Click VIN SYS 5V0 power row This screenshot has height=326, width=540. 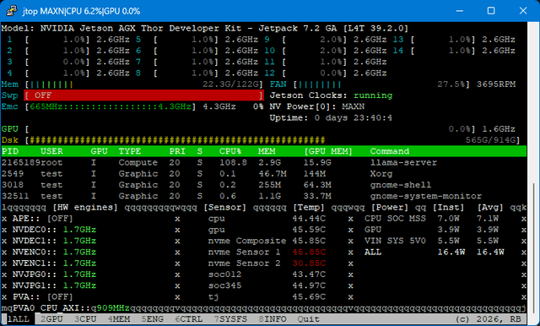click(431, 241)
